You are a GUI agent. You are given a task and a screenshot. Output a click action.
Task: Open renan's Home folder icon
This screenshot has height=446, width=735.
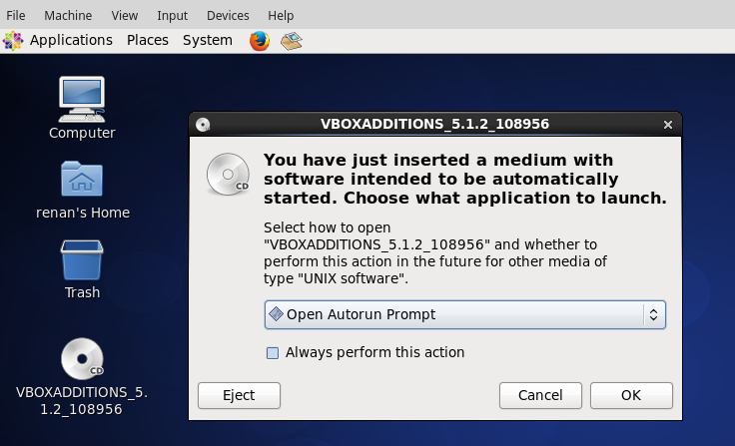click(x=82, y=179)
